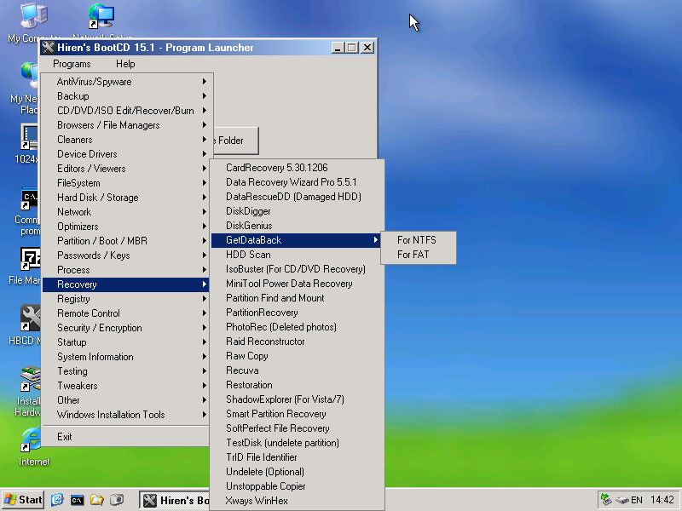682x511 pixels.
Task: Open the Startup menu entry
Action: click(125, 342)
